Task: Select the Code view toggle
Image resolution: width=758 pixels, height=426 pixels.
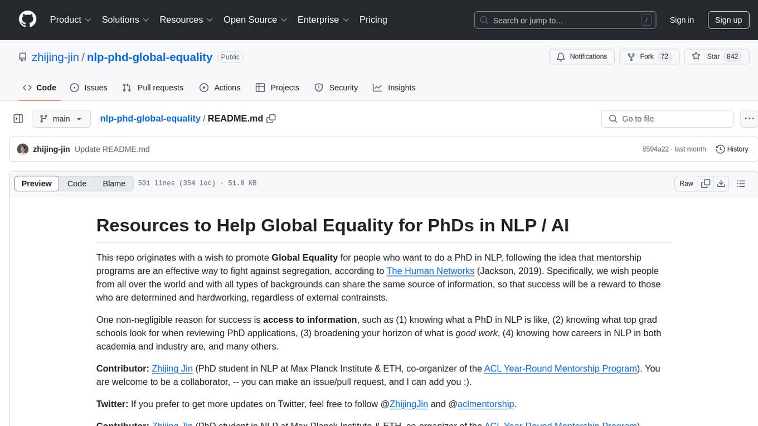Action: [x=77, y=183]
